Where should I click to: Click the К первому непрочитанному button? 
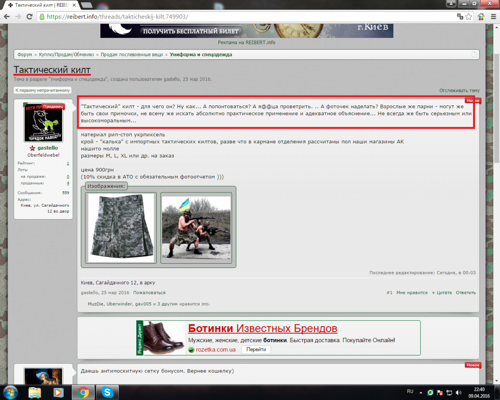[42, 90]
